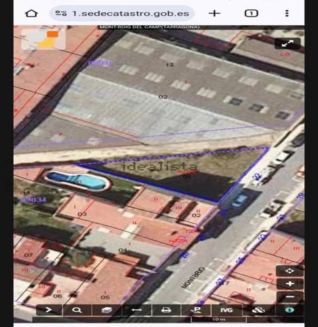
Task: Click the print map icon
Action: click(x=166, y=310)
